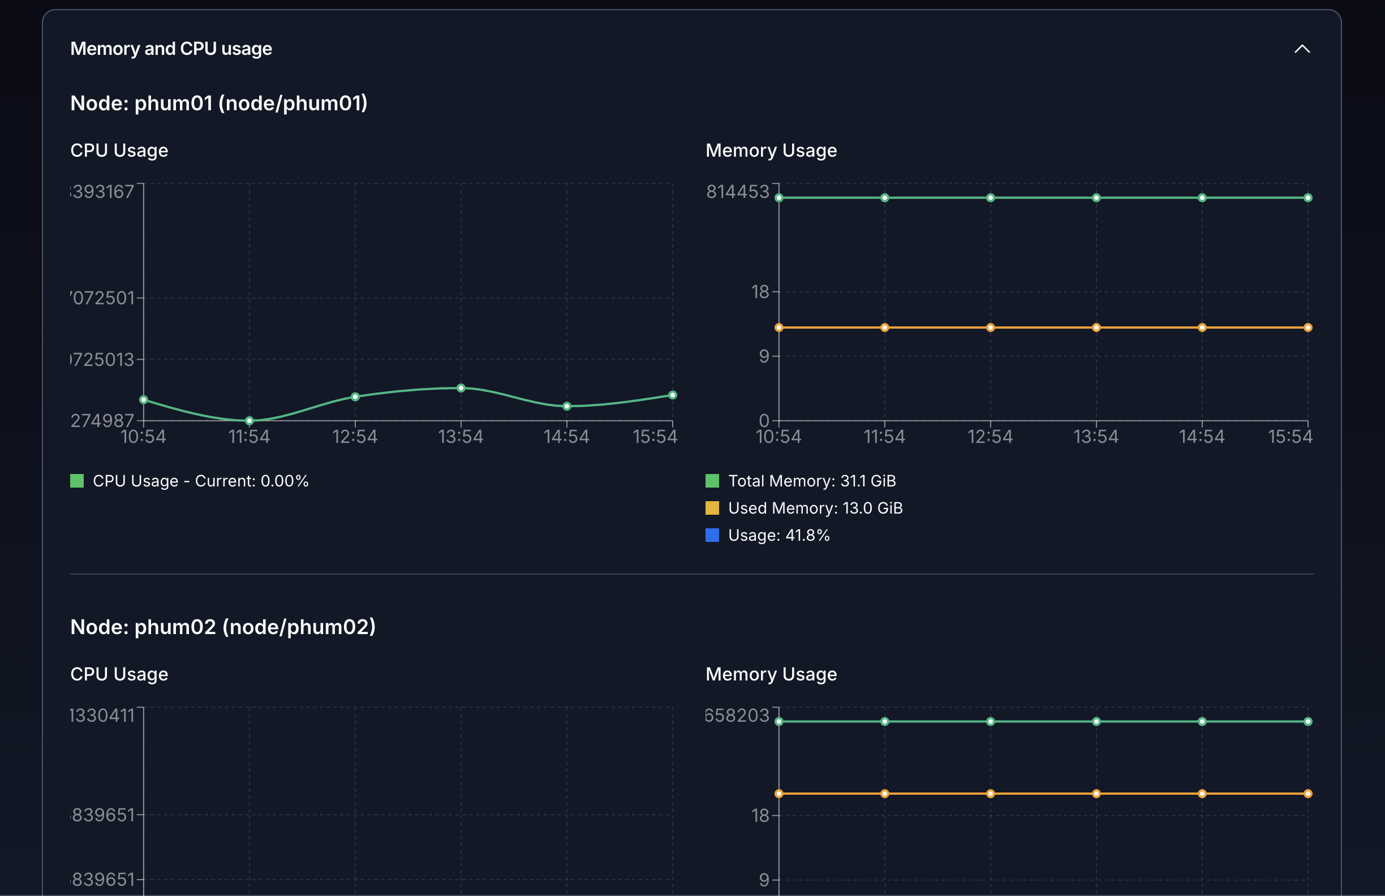The width and height of the screenshot is (1385, 896).
Task: Click phum01 CPU data point at 14:54
Action: point(567,406)
